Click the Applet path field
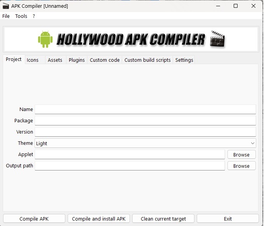Image resolution: width=264 pixels, height=226 pixels. (130, 155)
